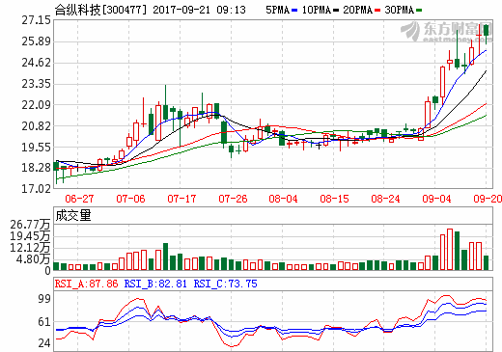
Task: Select the 5PMA legend label
Action: tap(278, 10)
